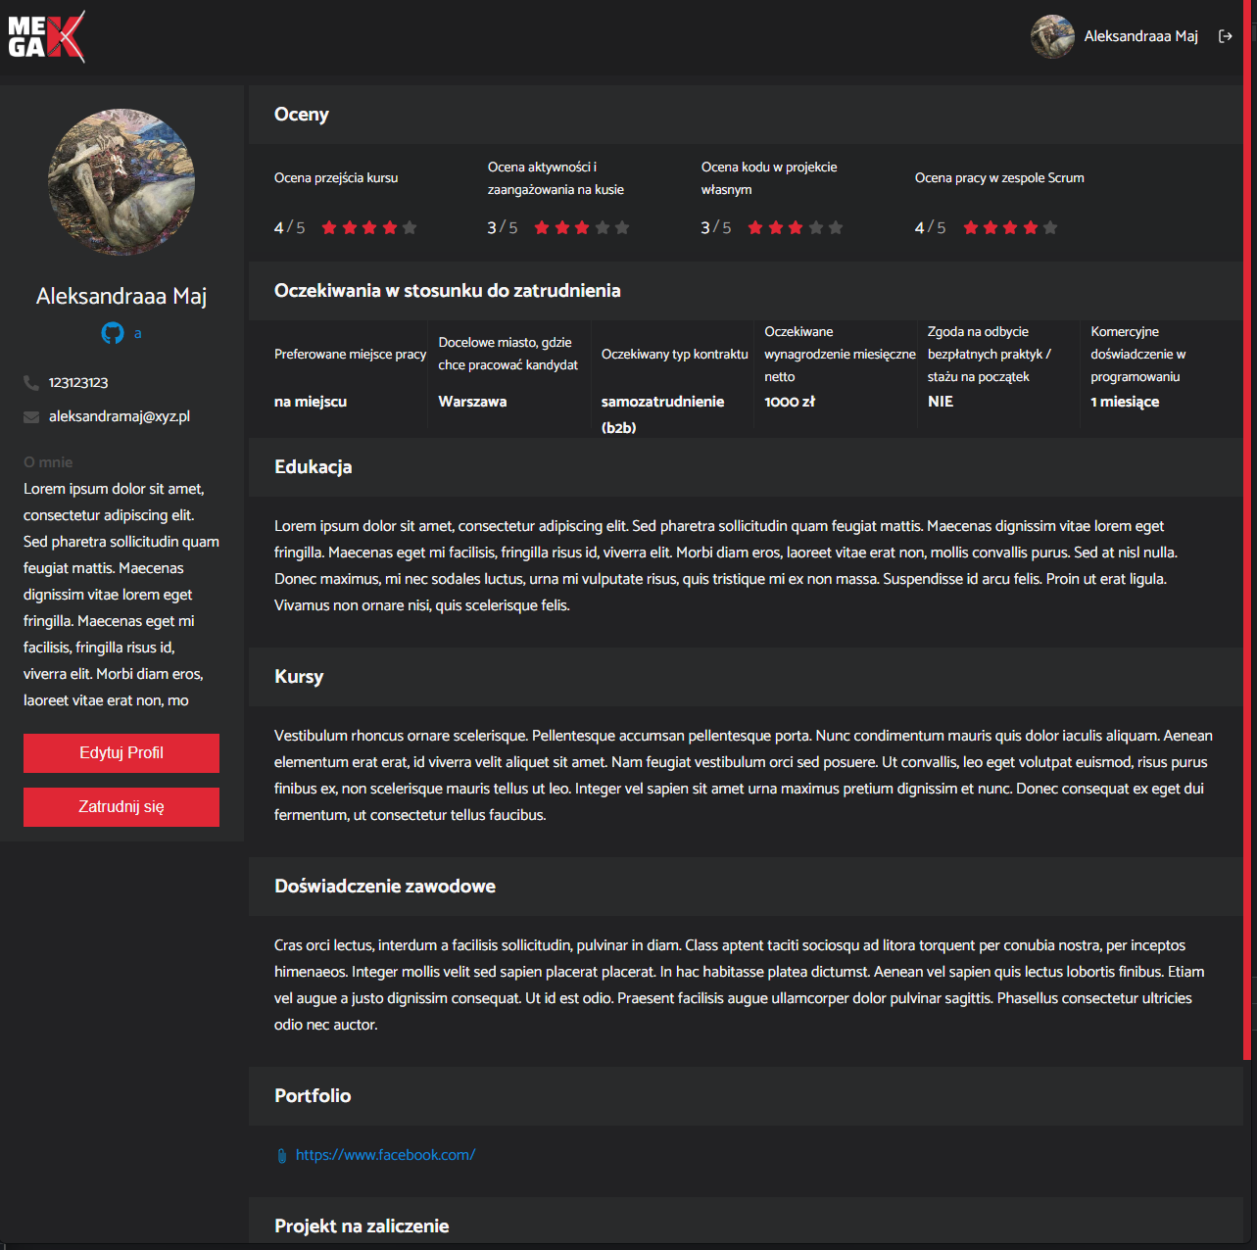This screenshot has height=1250, width=1257.
Task: Click the first star of Ocena pracy w zespole Scrum
Action: (x=969, y=227)
